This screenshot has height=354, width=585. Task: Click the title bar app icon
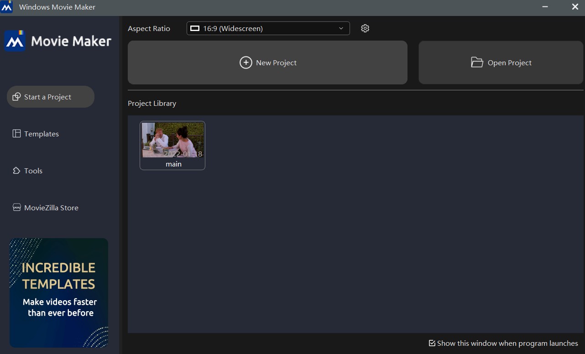[6, 7]
